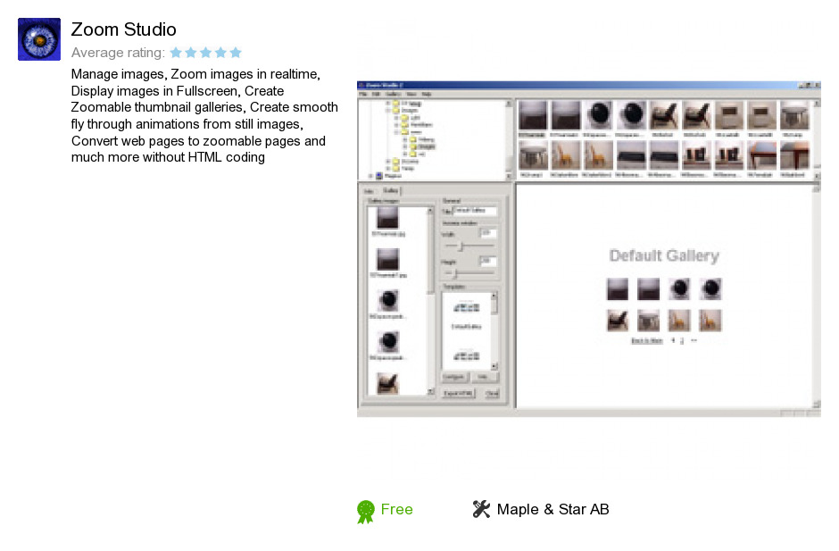Screen dimensions: 839x551
Task: Click the fifth rating star
Action: 236,53
